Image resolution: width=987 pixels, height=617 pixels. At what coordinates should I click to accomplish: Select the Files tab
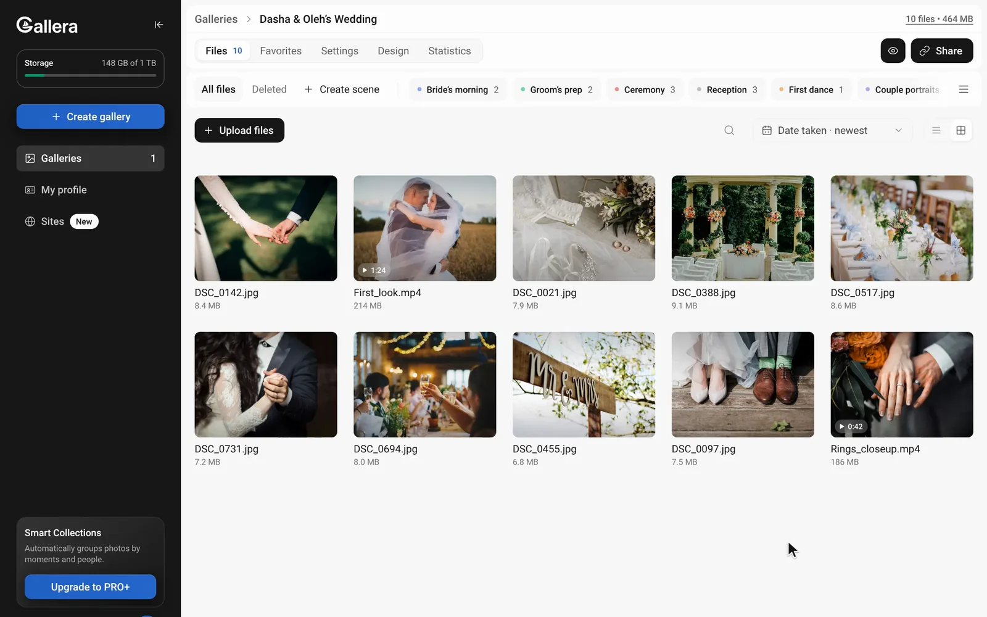click(x=223, y=51)
